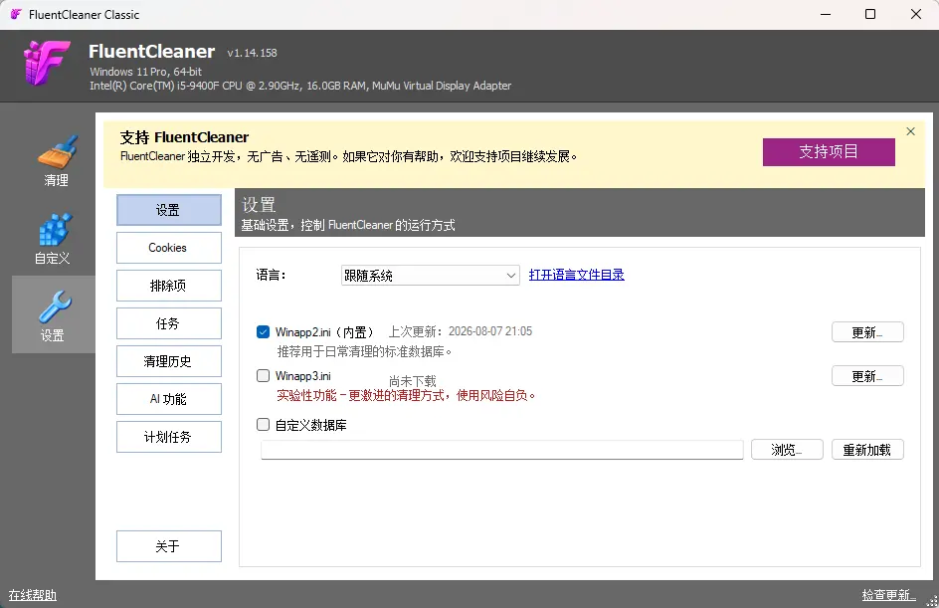Viewport: 939px width, 608px height.
Task: Open the 任务 tab
Action: click(169, 323)
